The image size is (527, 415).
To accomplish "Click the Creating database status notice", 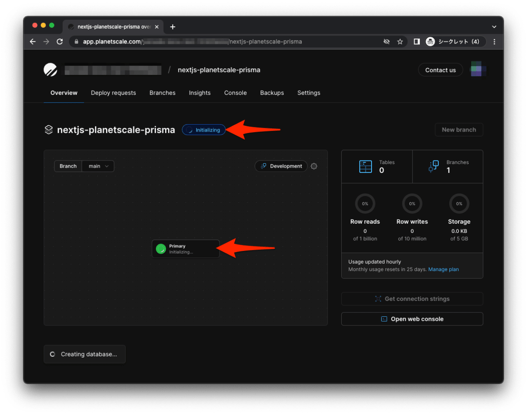I will coord(84,354).
